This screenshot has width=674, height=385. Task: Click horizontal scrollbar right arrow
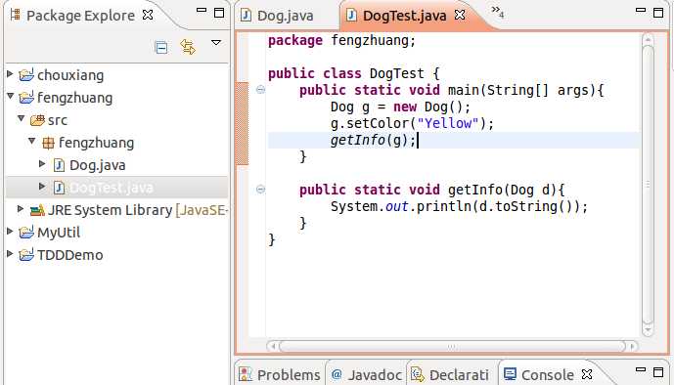click(632, 346)
